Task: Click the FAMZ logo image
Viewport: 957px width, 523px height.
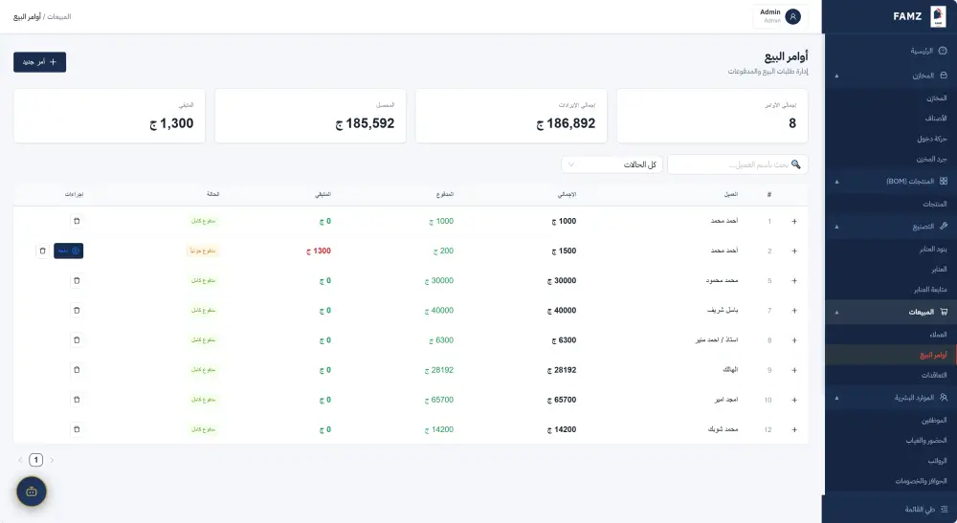Action: pos(938,16)
